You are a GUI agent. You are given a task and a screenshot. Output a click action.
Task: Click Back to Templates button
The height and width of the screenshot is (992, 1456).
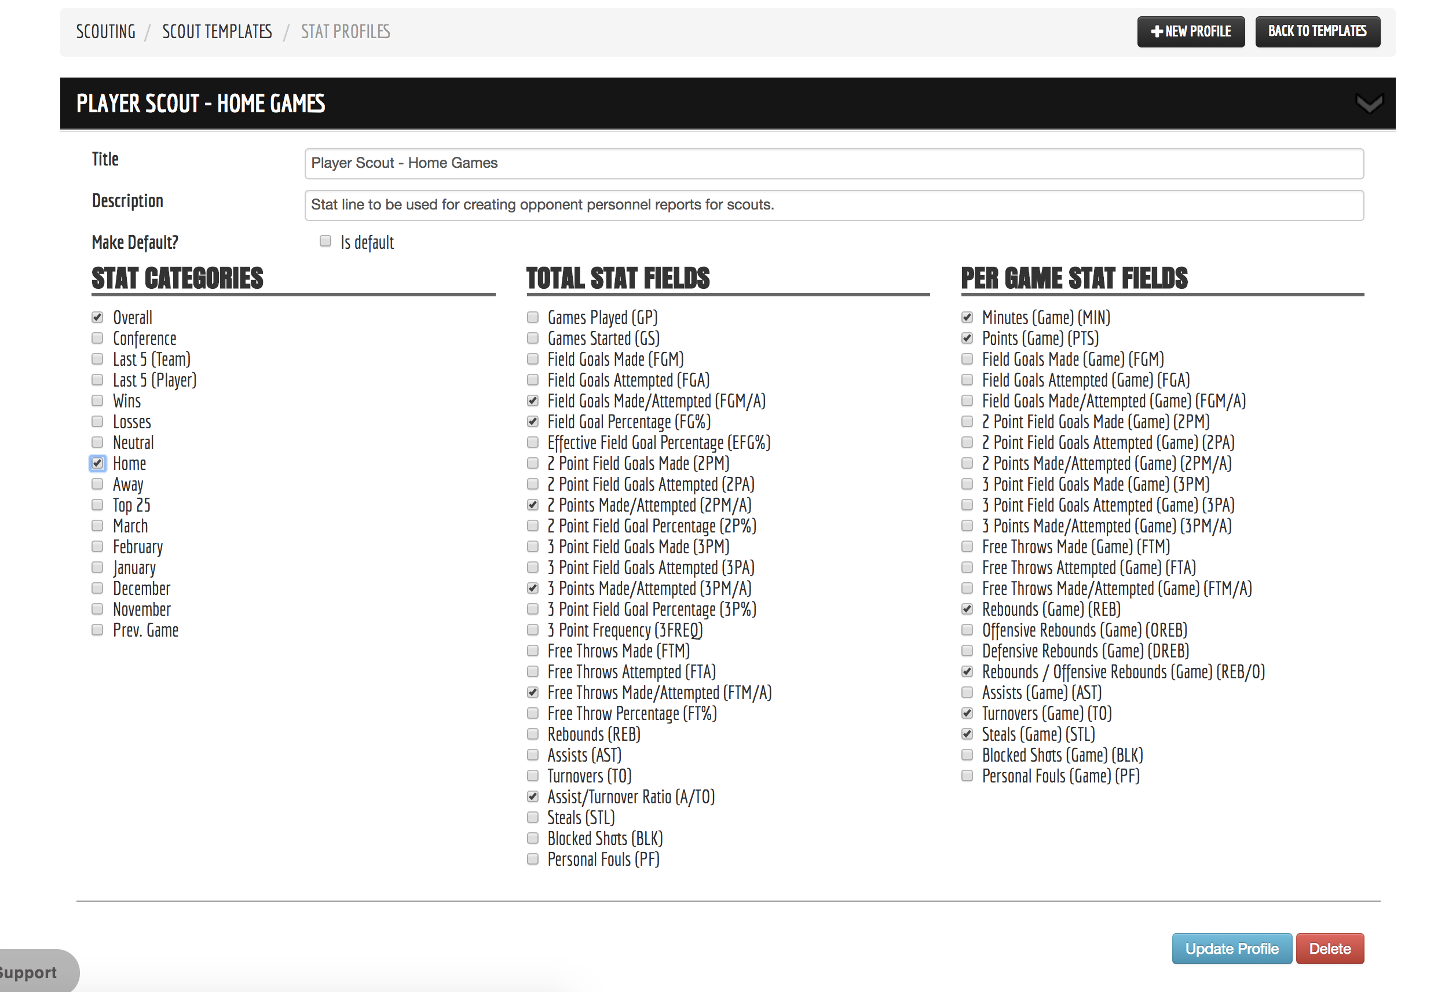click(1317, 31)
